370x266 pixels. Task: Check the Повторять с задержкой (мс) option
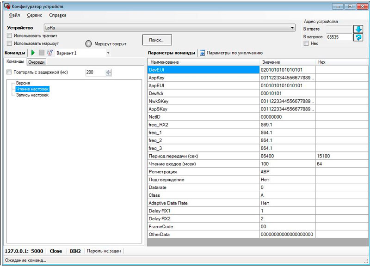click(9, 72)
